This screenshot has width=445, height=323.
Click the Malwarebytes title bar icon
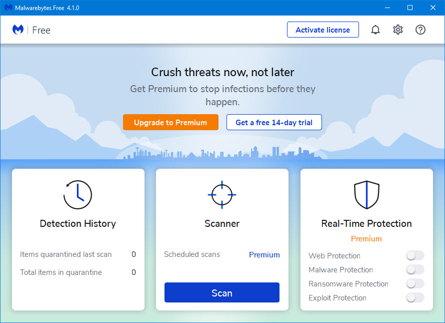(x=8, y=8)
